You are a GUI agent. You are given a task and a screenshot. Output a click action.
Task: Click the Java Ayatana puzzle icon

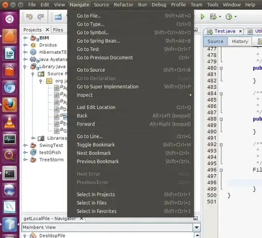(x=33, y=60)
